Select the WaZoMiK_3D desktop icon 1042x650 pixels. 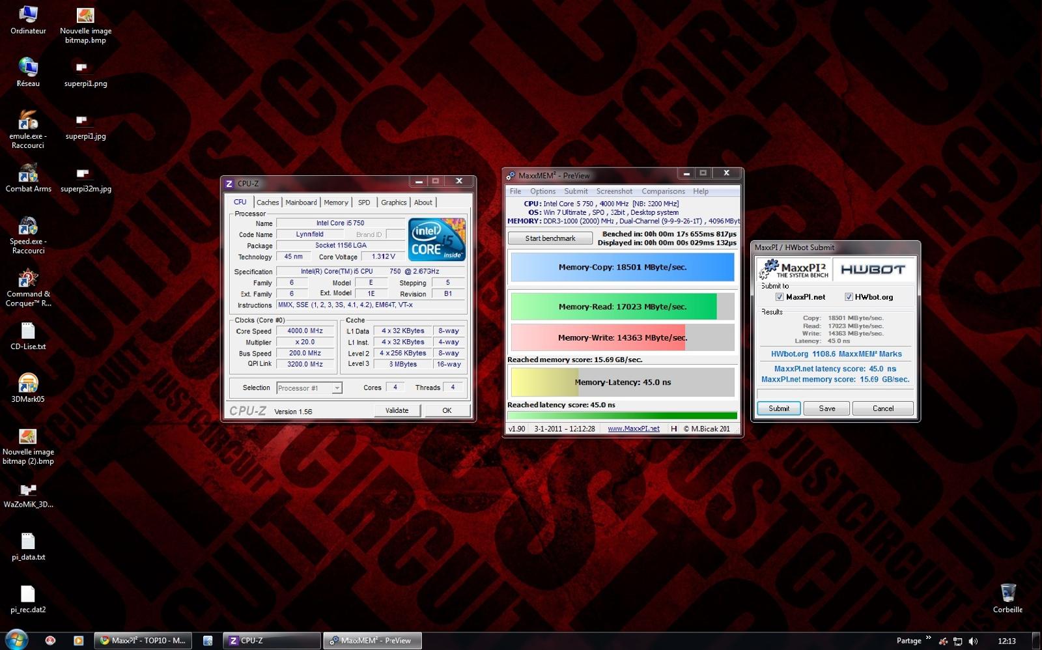[x=28, y=489]
